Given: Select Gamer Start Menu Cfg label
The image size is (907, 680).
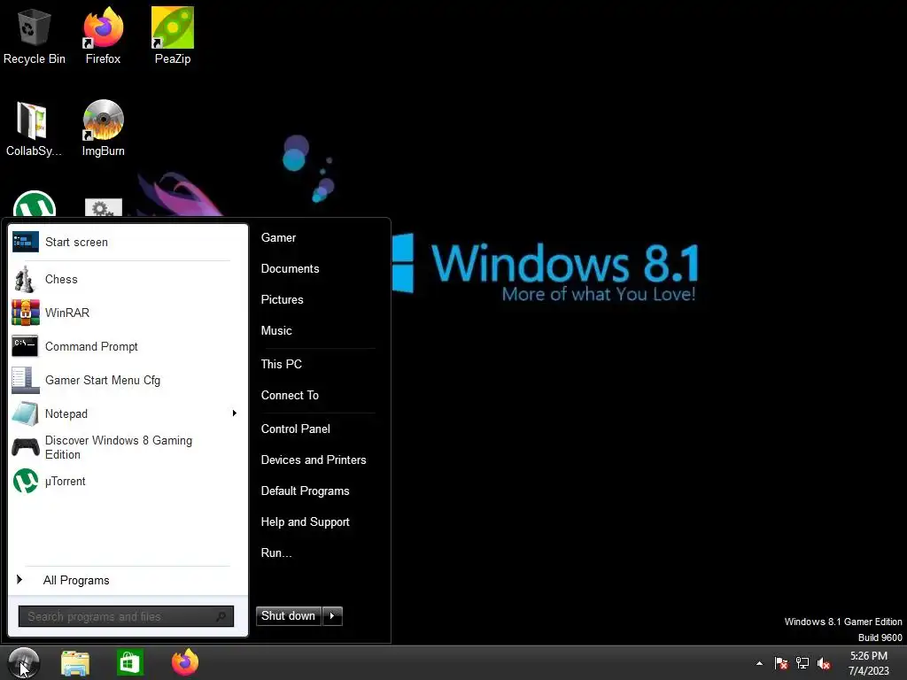Looking at the screenshot, I should point(103,381).
